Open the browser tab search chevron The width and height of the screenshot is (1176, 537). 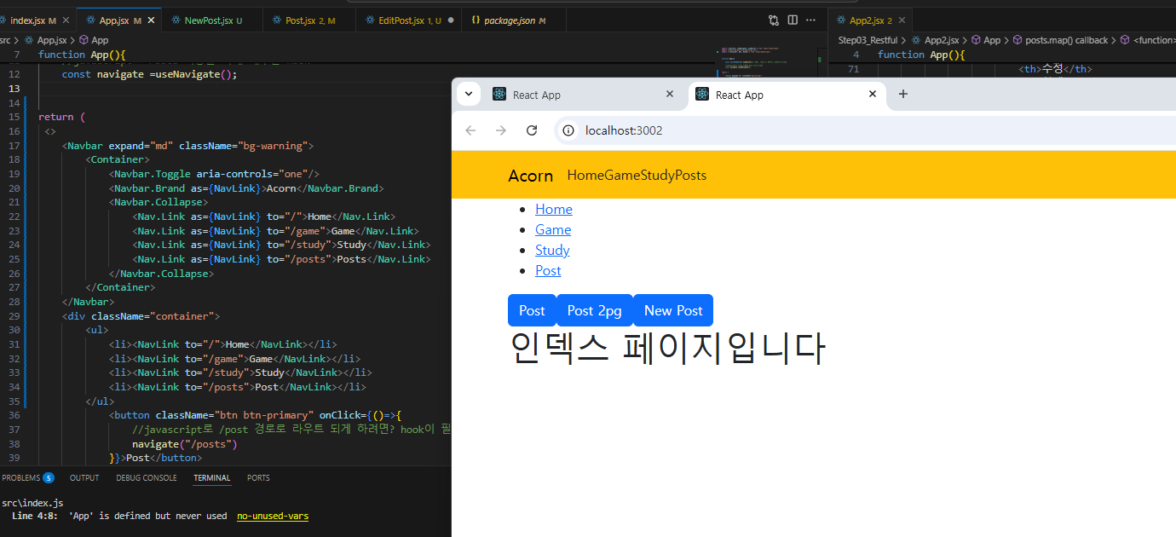point(469,95)
